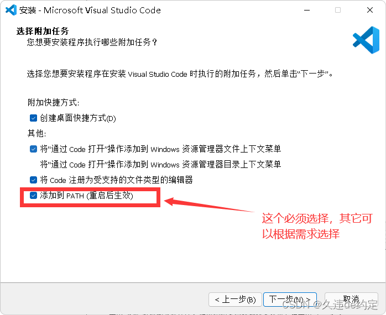Close the installer window
This screenshot has height=315, width=386.
[370, 10]
